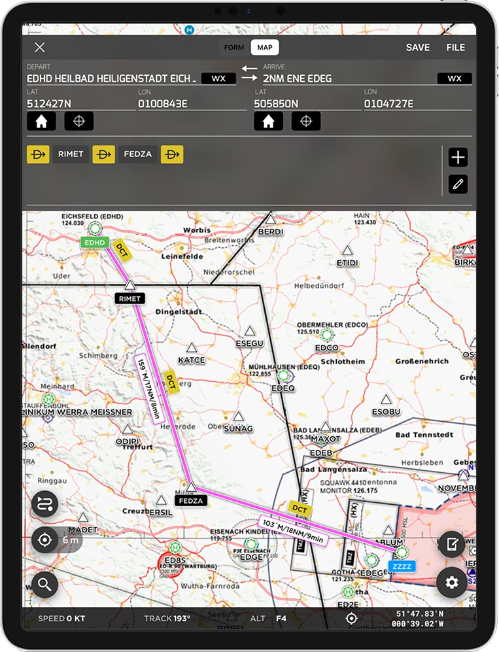Open WX for departure EDHD
The width and height of the screenshot is (499, 652).
pyautogui.click(x=218, y=78)
